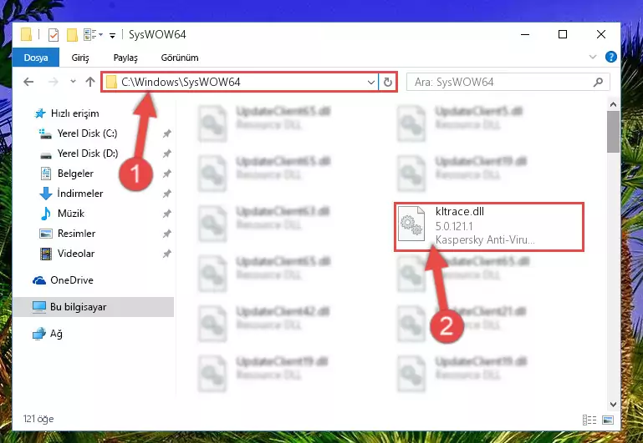Viewport: 643px width, 443px height.
Task: Expand the ribbon using the chevron
Action: click(x=593, y=57)
